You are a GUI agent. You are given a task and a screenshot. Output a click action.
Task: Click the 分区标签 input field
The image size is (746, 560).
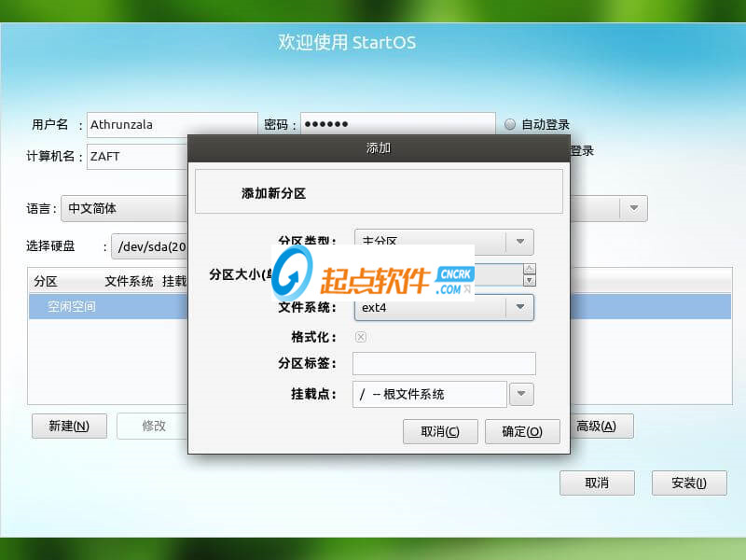(444, 364)
